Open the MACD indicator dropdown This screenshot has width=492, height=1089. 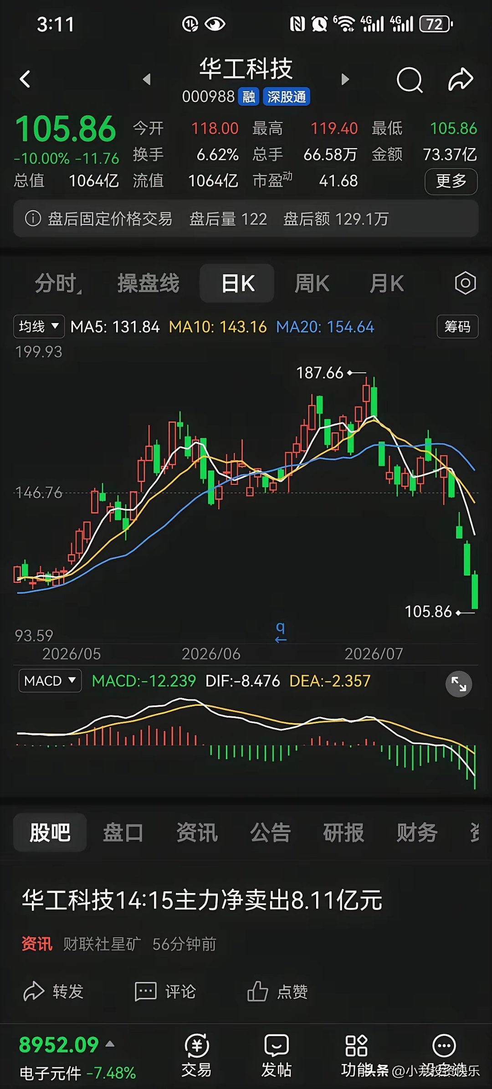point(50,681)
